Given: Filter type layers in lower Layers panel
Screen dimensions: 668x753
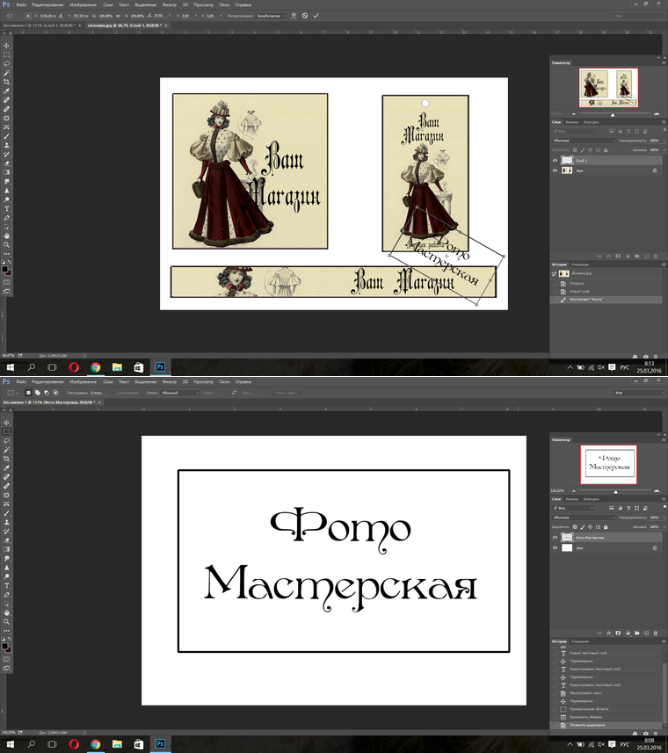Looking at the screenshot, I should coord(628,508).
